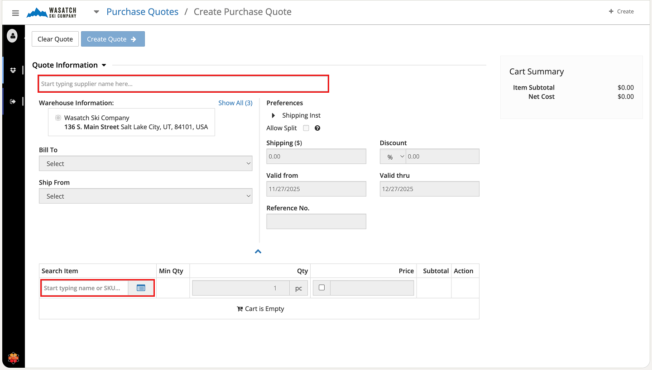Click the Clear Quote button
Image resolution: width=652 pixels, height=370 pixels.
click(55, 39)
